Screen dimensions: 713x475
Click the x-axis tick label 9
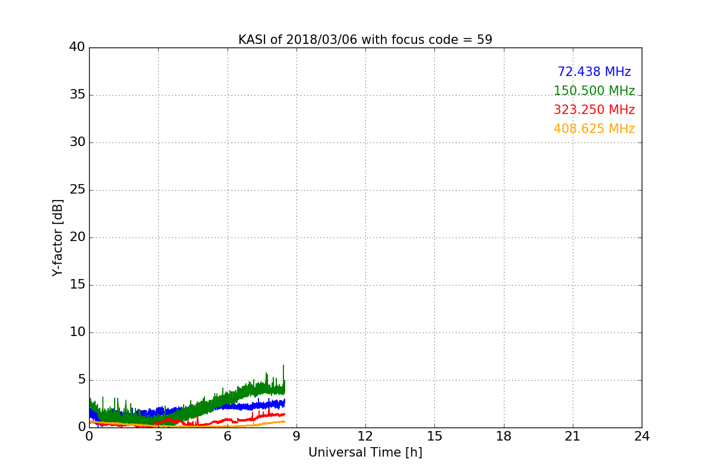[x=296, y=436]
